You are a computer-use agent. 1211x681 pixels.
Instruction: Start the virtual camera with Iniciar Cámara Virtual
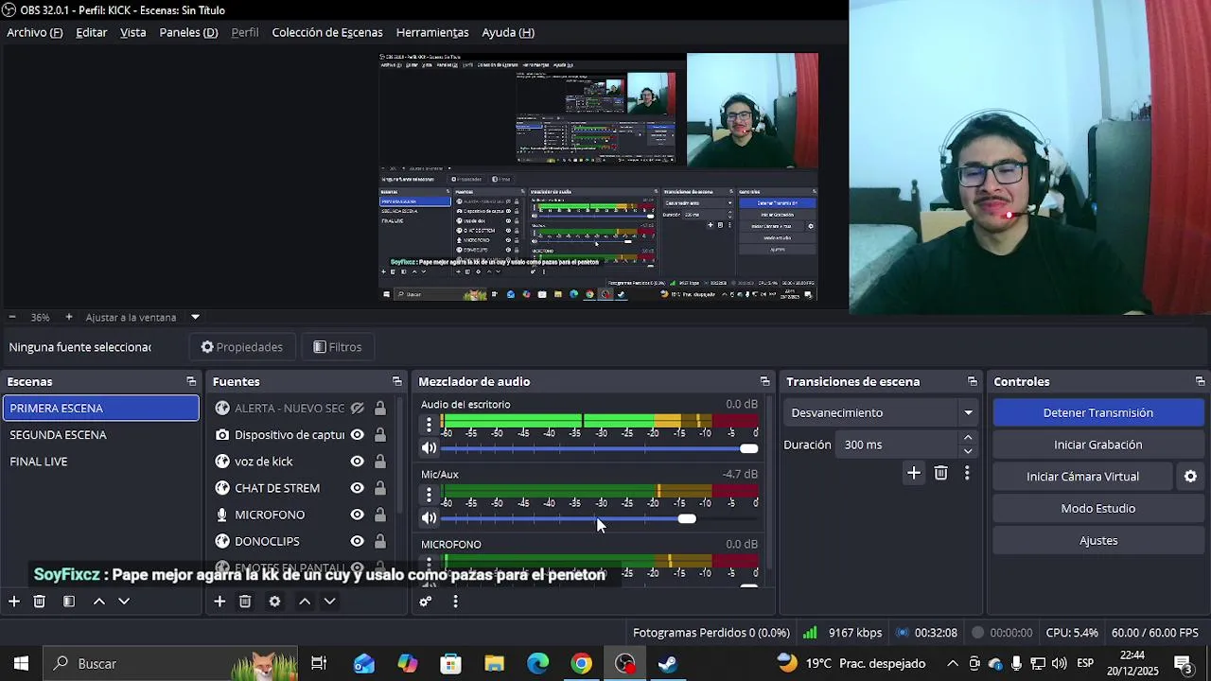coord(1083,477)
